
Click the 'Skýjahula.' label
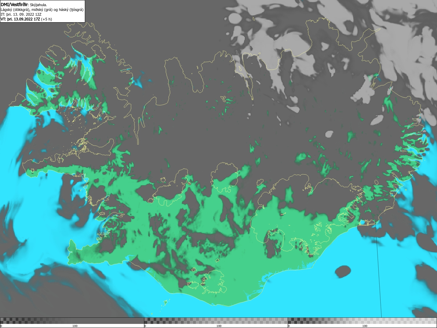[39, 5]
